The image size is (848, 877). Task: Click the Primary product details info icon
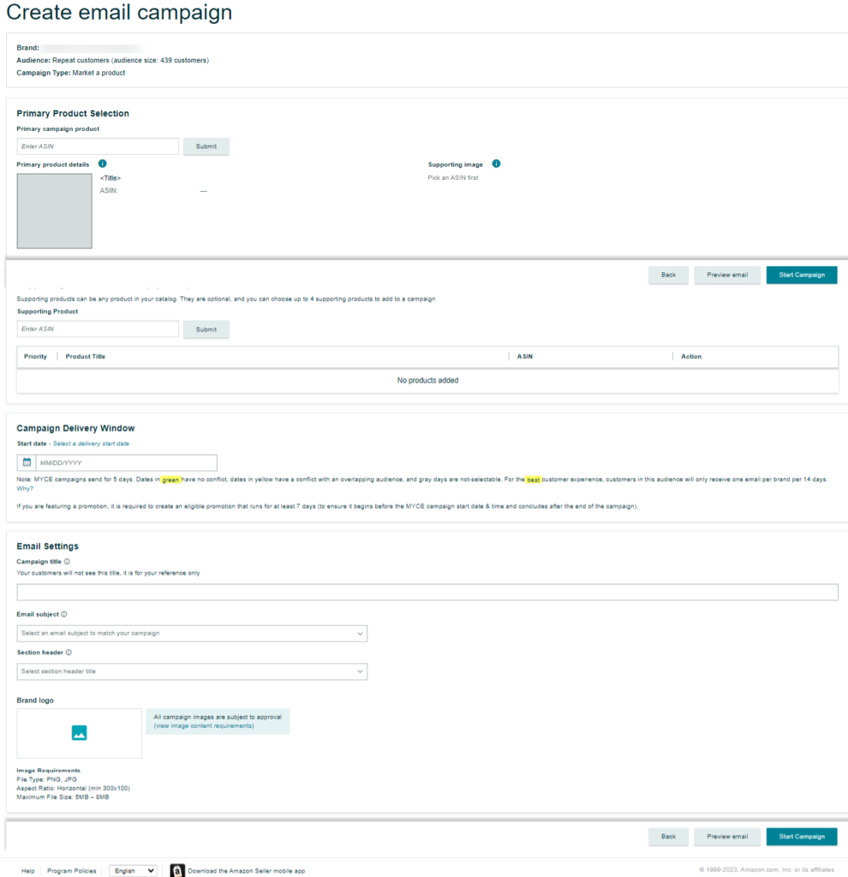click(102, 164)
